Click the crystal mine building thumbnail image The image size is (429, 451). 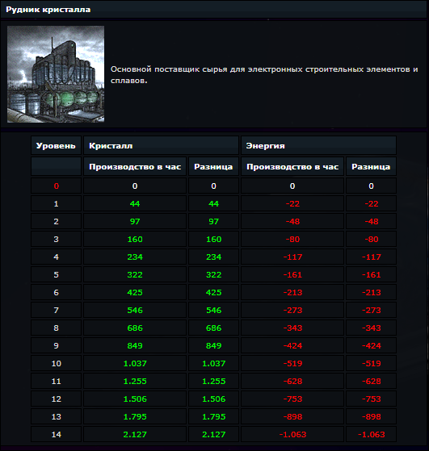56,74
